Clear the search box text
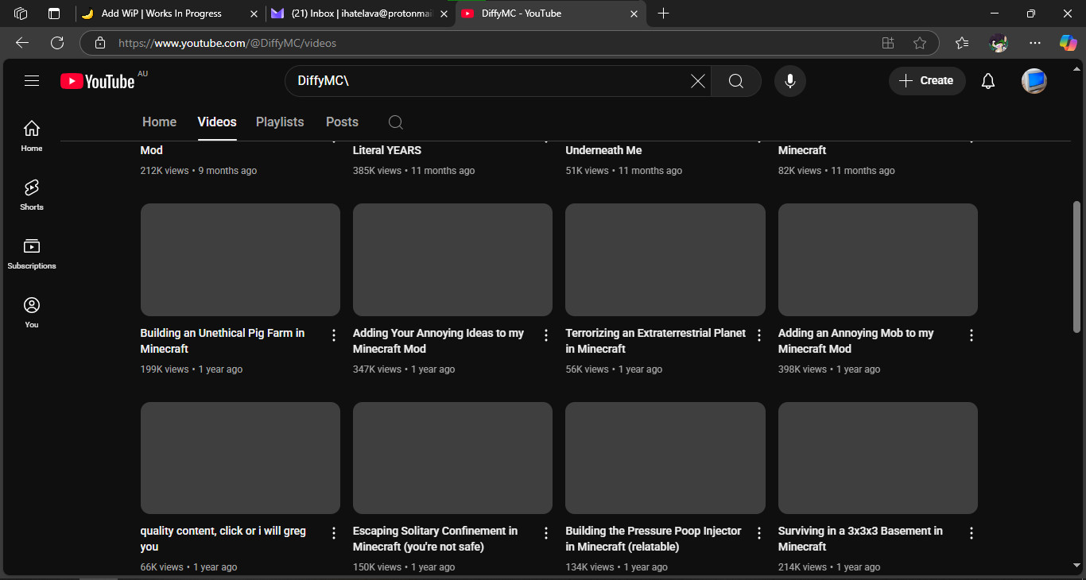1086x580 pixels. [697, 81]
